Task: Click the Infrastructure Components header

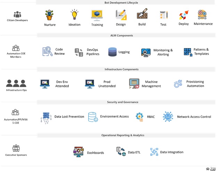Action: (x=126, y=69)
